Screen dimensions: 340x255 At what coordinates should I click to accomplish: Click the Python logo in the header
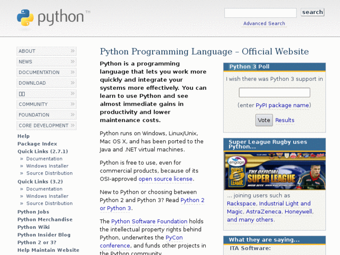54,18
